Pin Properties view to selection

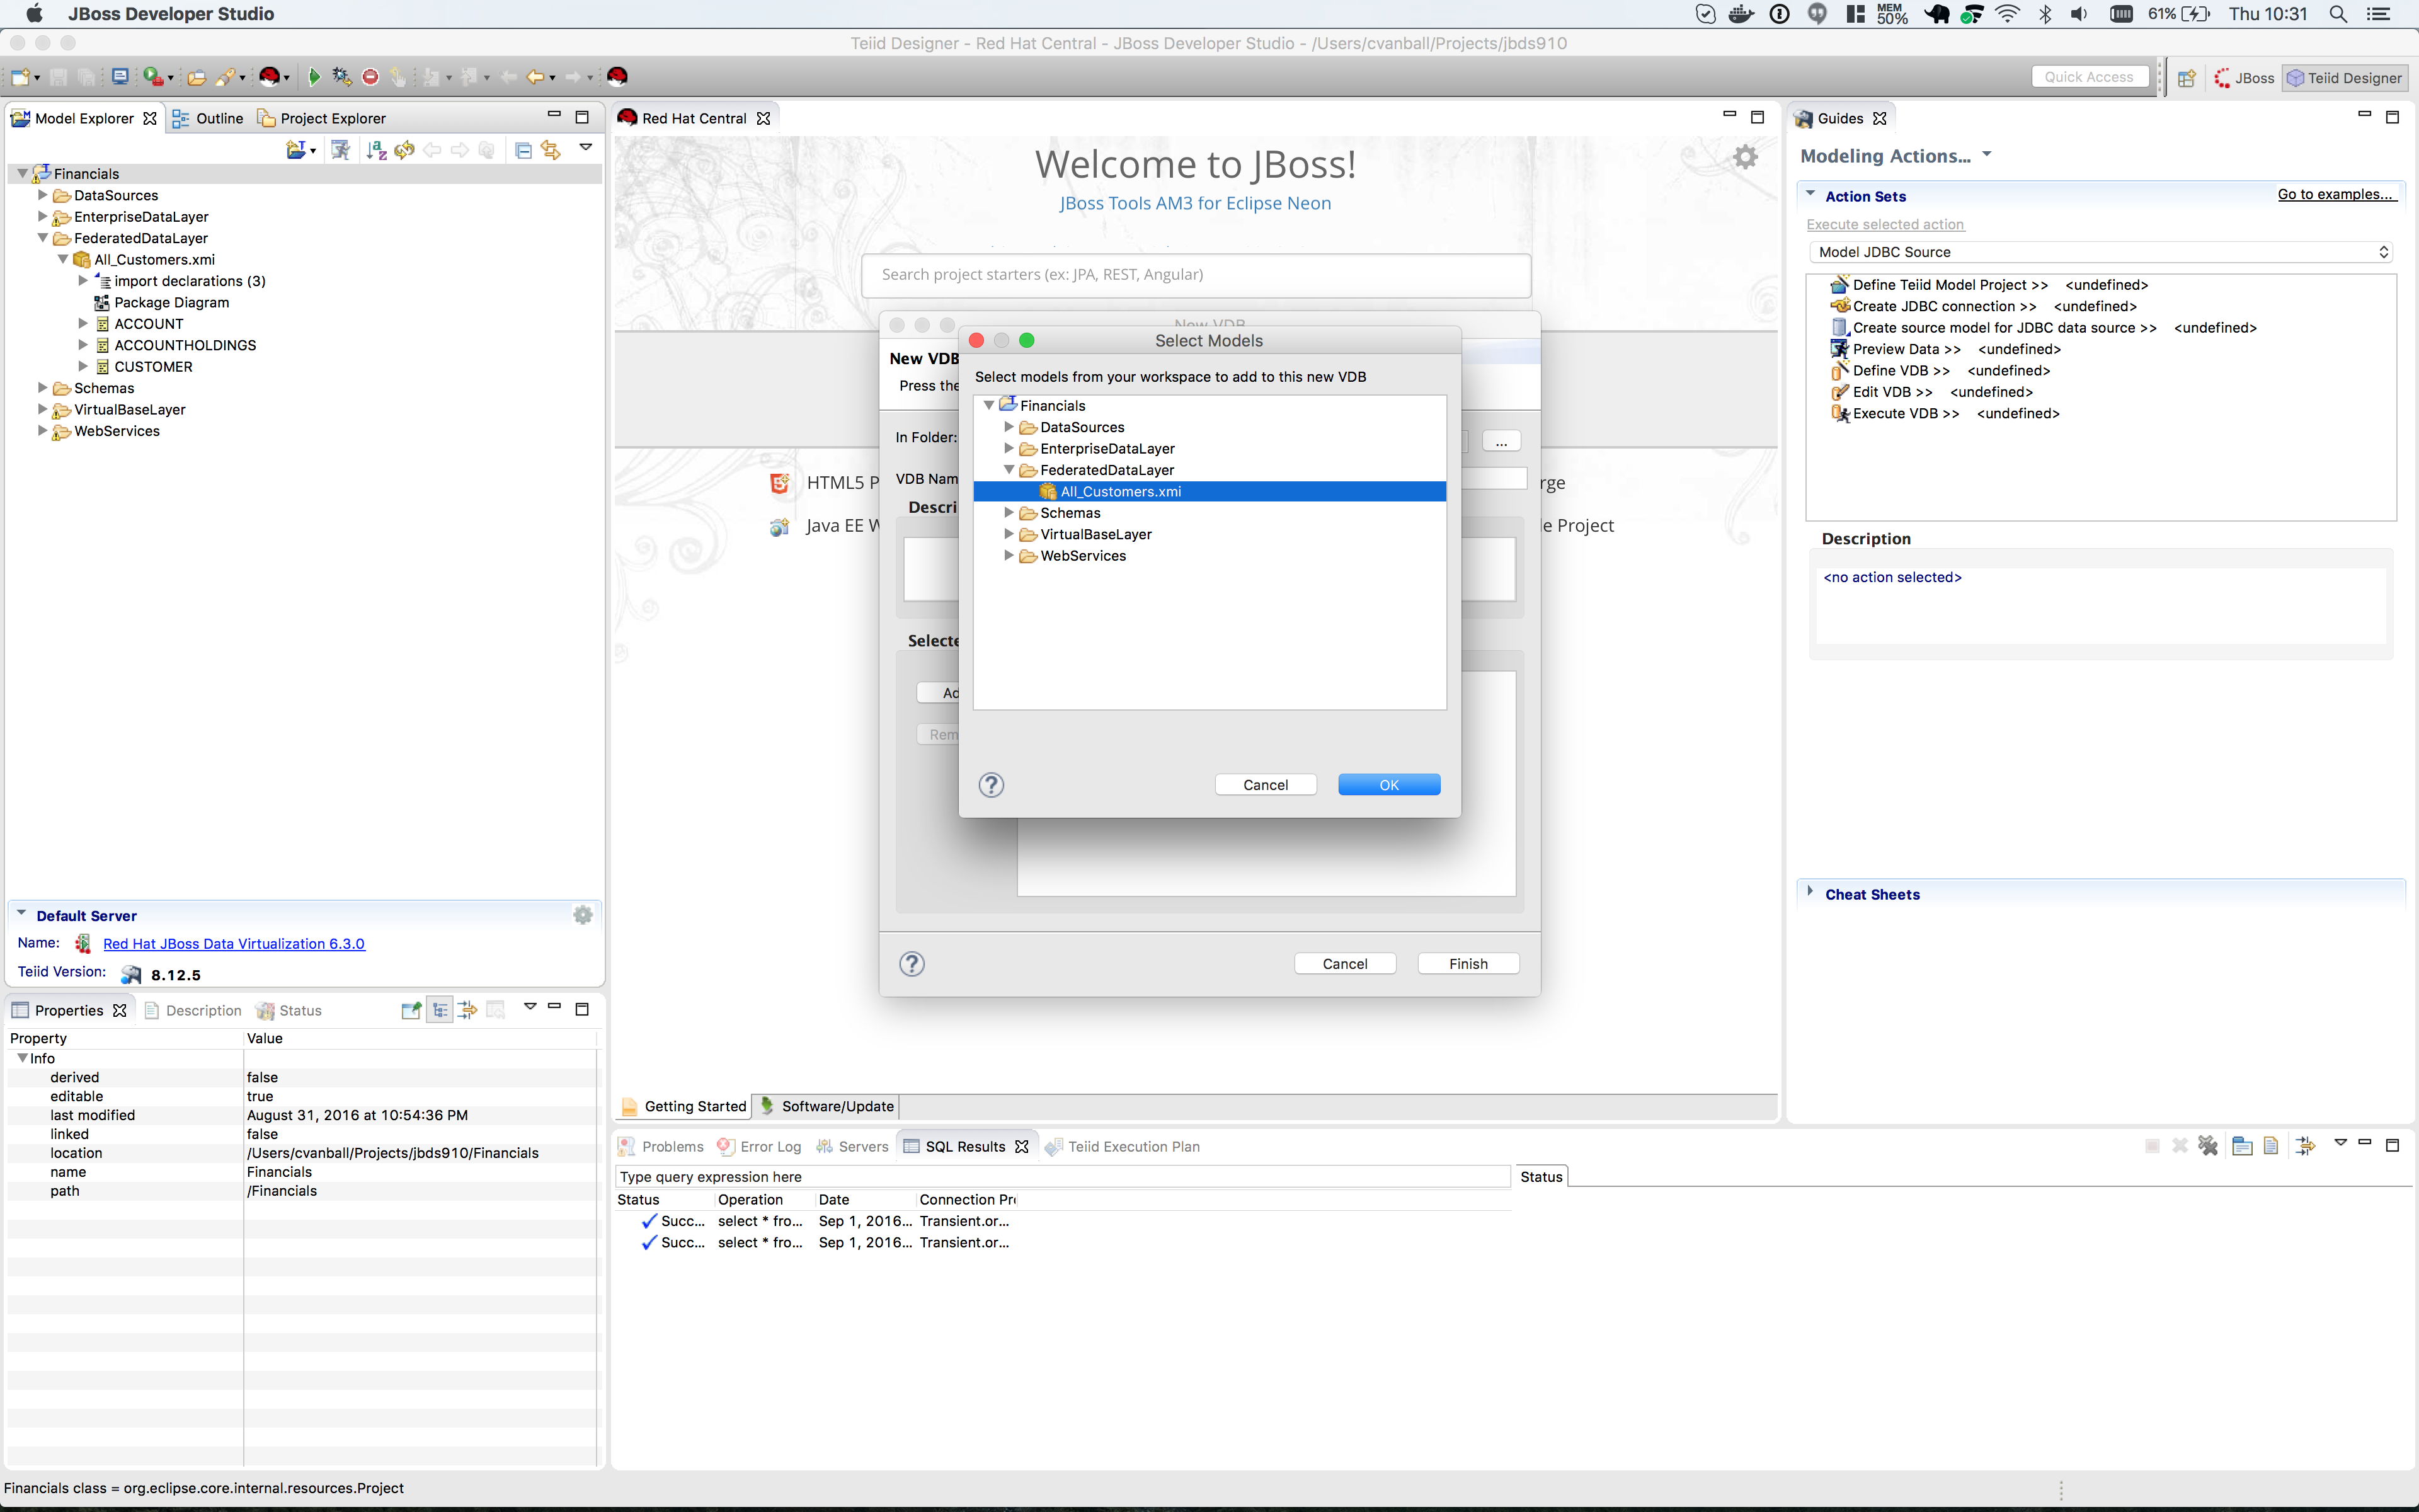(411, 1010)
